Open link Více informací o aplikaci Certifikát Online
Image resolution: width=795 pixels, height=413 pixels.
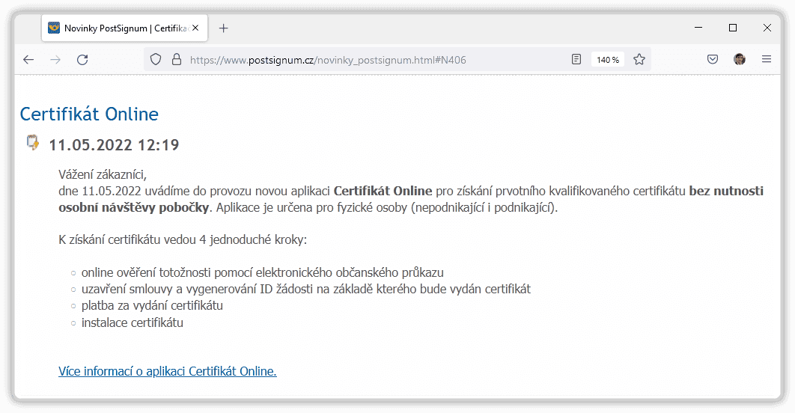tap(168, 371)
